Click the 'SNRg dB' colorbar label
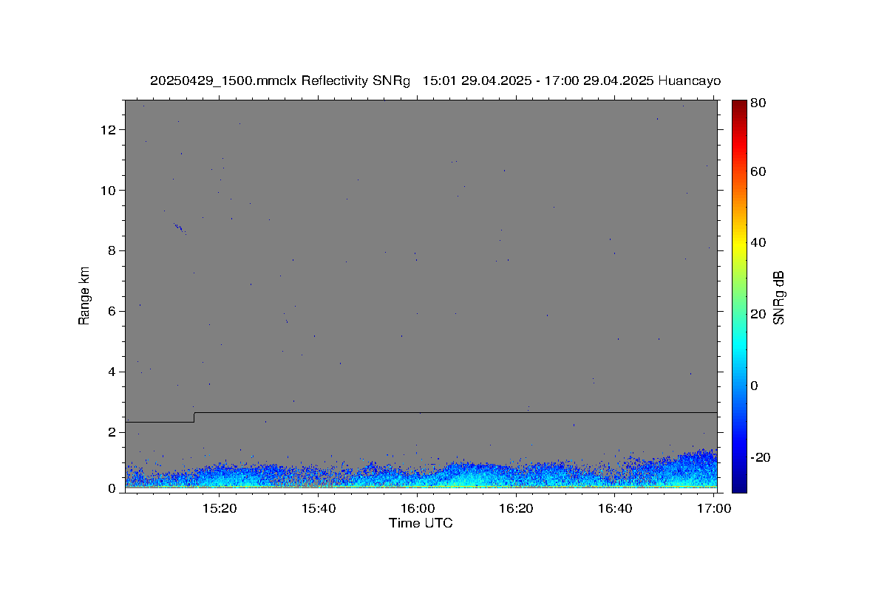The image size is (887, 591). (x=779, y=298)
